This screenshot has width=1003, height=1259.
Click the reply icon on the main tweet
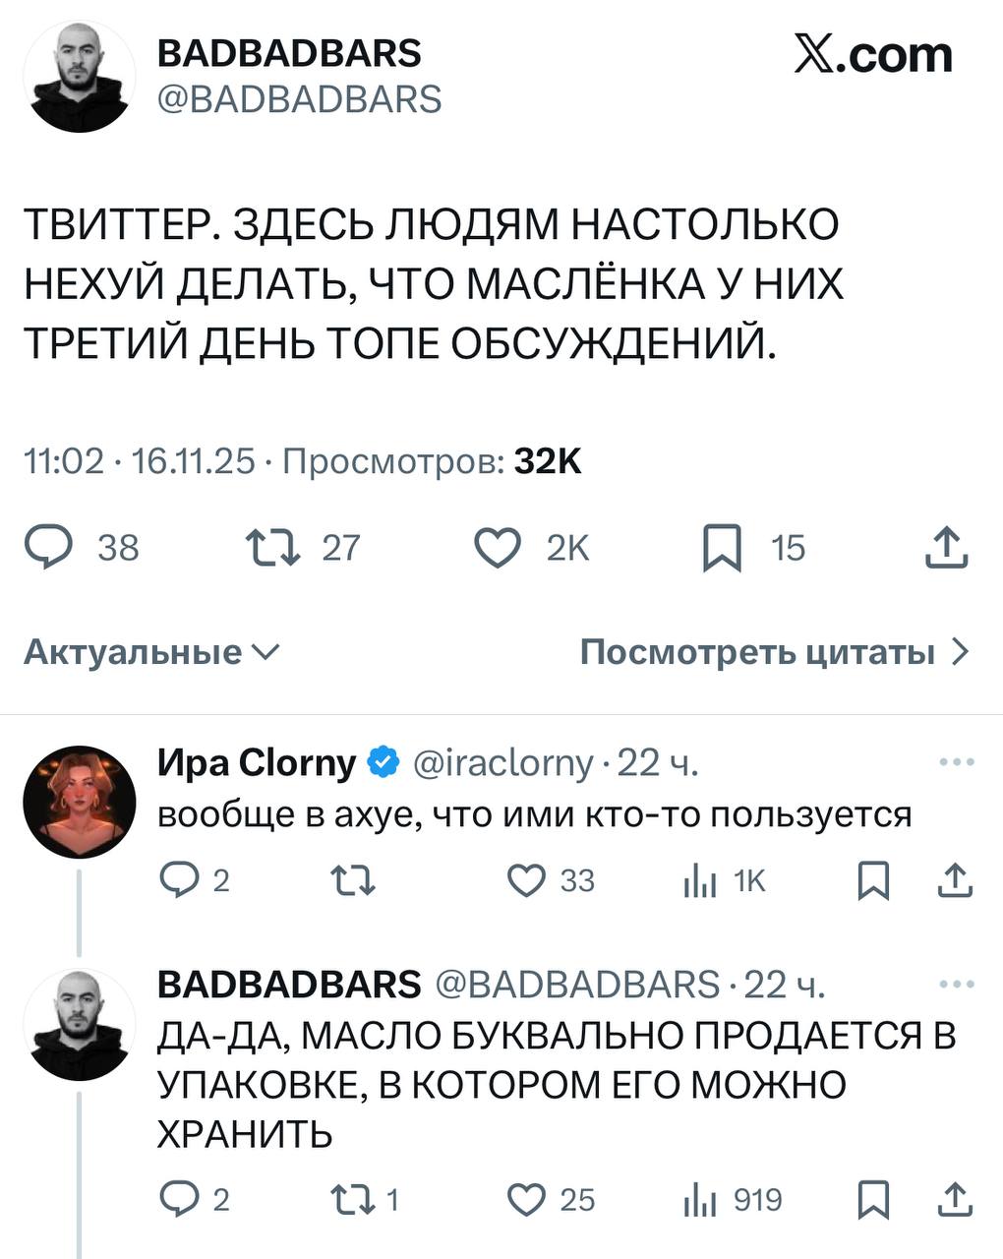click(48, 547)
